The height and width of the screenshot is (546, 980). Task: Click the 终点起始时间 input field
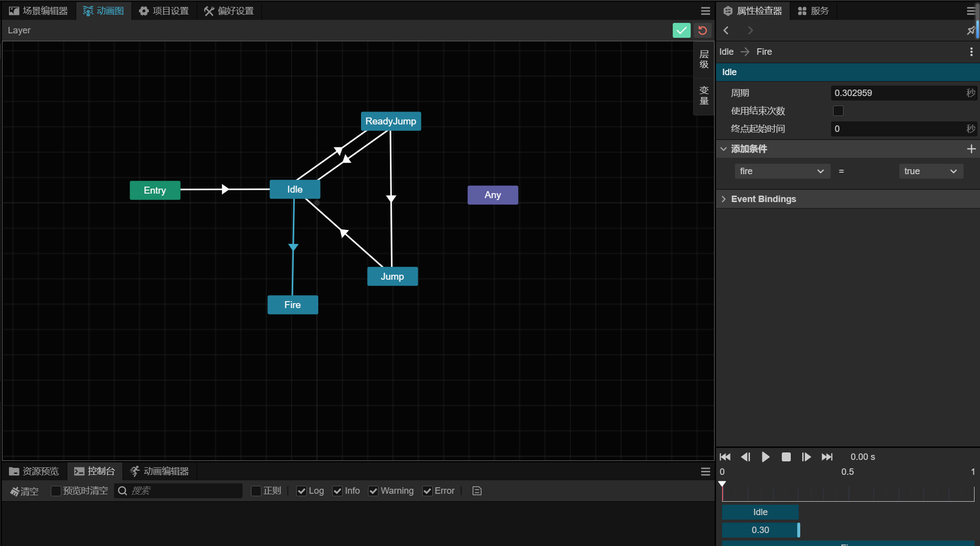(x=903, y=129)
